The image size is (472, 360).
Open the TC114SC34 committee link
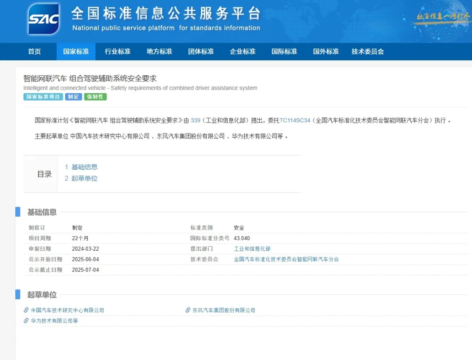[295, 120]
